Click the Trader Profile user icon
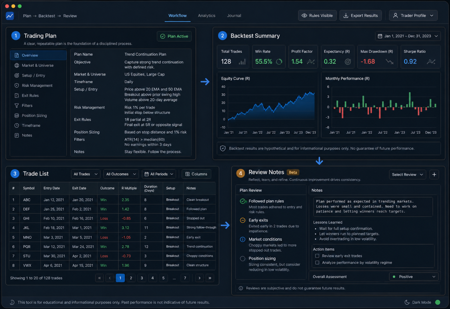Viewport: 450px width, 309px height. [x=395, y=15]
